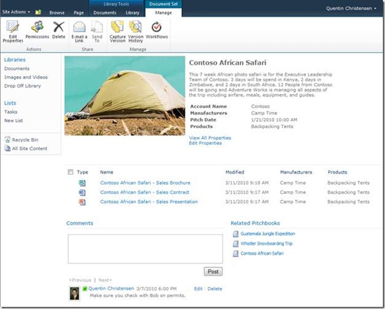Open Edit Properties in the ribbon
385x309 pixels.
(x=13, y=32)
